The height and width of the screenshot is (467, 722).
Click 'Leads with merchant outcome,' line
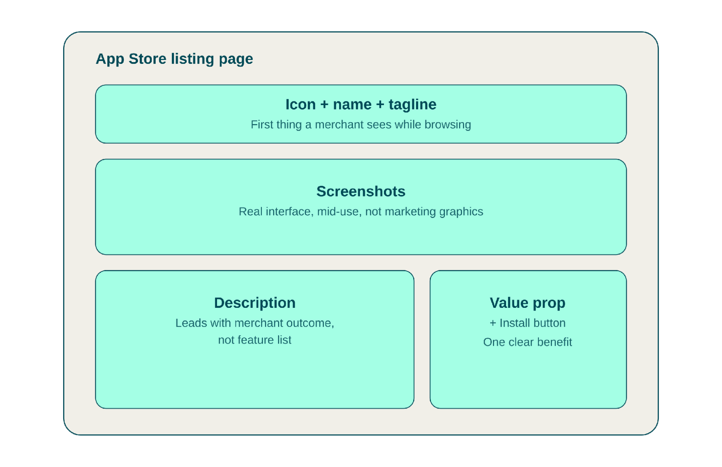[x=255, y=323]
